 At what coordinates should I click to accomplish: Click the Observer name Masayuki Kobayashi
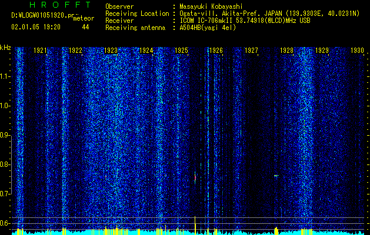coord(211,6)
